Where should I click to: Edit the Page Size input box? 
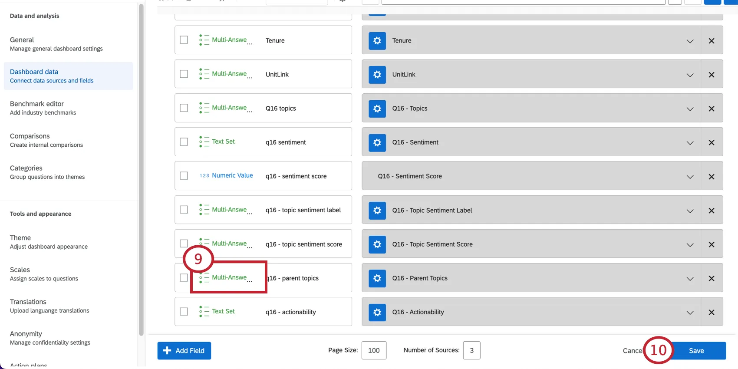374,350
